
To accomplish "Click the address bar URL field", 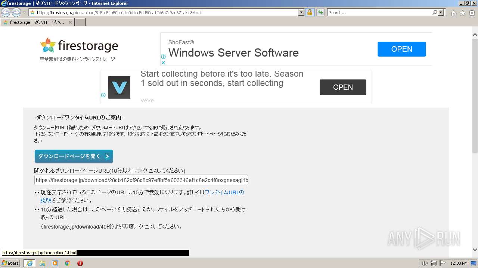I will (164, 12).
